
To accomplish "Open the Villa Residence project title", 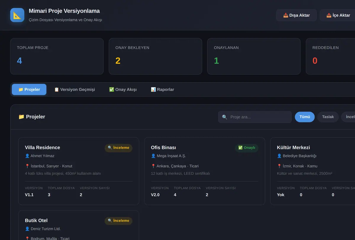I will pyautogui.click(x=43, y=147).
